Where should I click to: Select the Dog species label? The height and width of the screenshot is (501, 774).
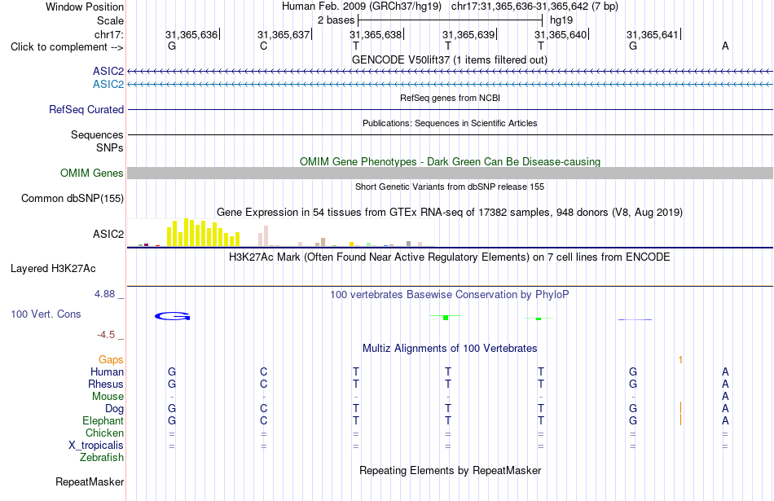click(114, 409)
